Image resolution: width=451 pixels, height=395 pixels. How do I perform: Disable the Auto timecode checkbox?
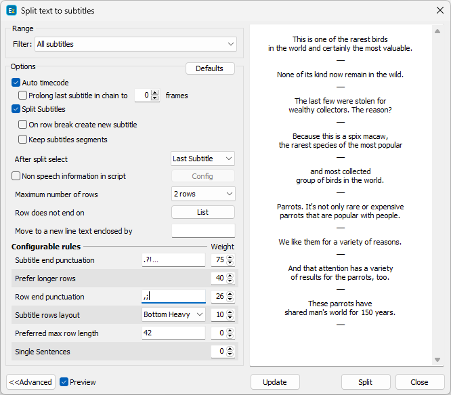16,83
